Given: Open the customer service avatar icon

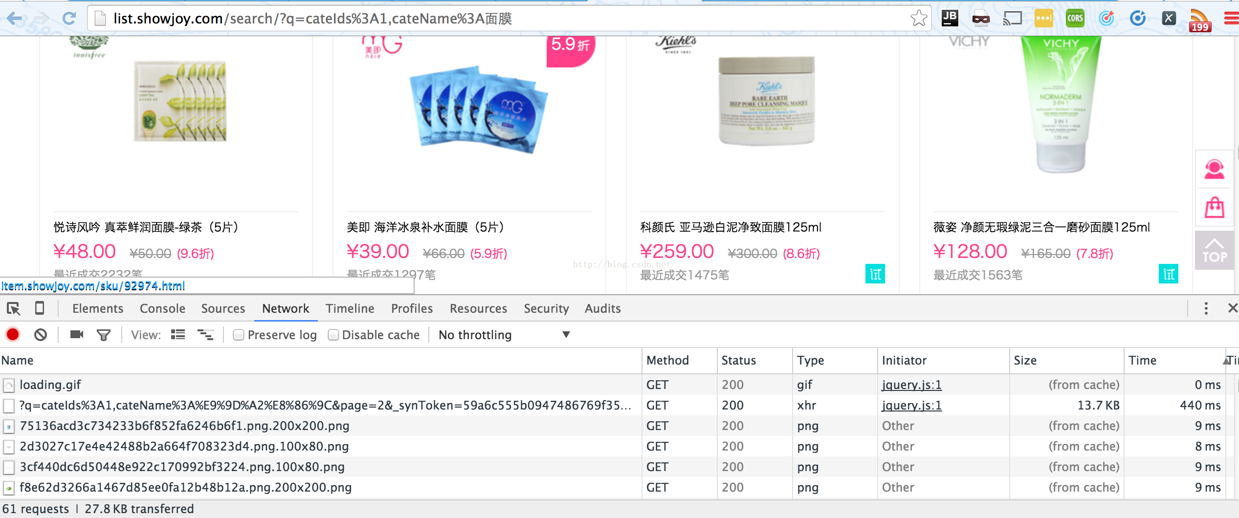Looking at the screenshot, I should pyautogui.click(x=1215, y=170).
